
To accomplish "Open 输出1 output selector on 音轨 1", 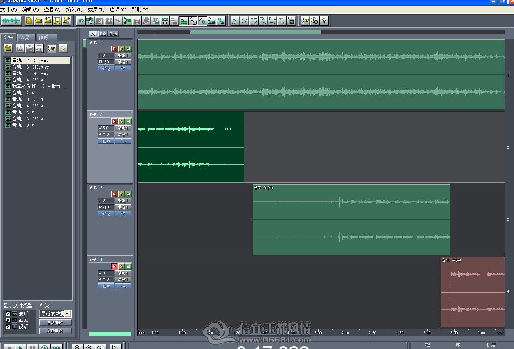I will tap(123, 56).
